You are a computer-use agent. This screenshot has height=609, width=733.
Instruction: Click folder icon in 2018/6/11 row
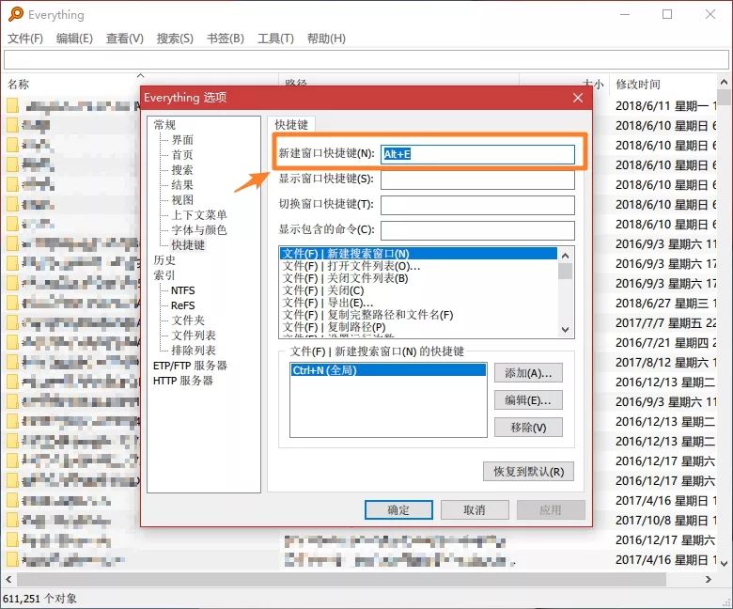point(12,105)
